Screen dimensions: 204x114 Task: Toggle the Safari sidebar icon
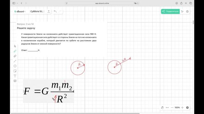[x=14, y=3]
